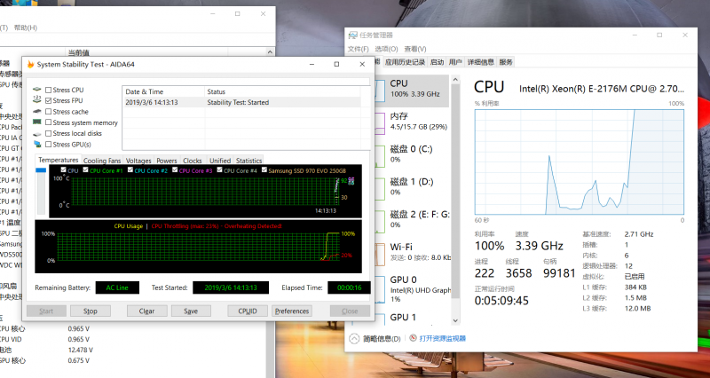Select 内存 (memory) entry in Task Manager sidebar

pyautogui.click(x=411, y=122)
